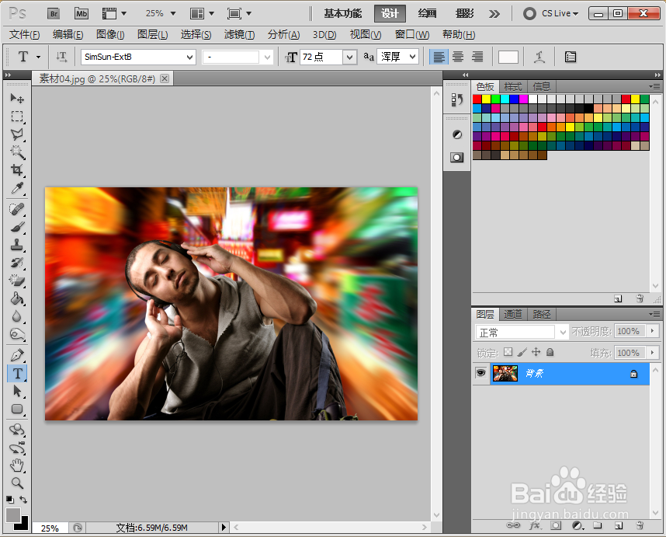Toggle lock transparent pixels

[x=508, y=352]
